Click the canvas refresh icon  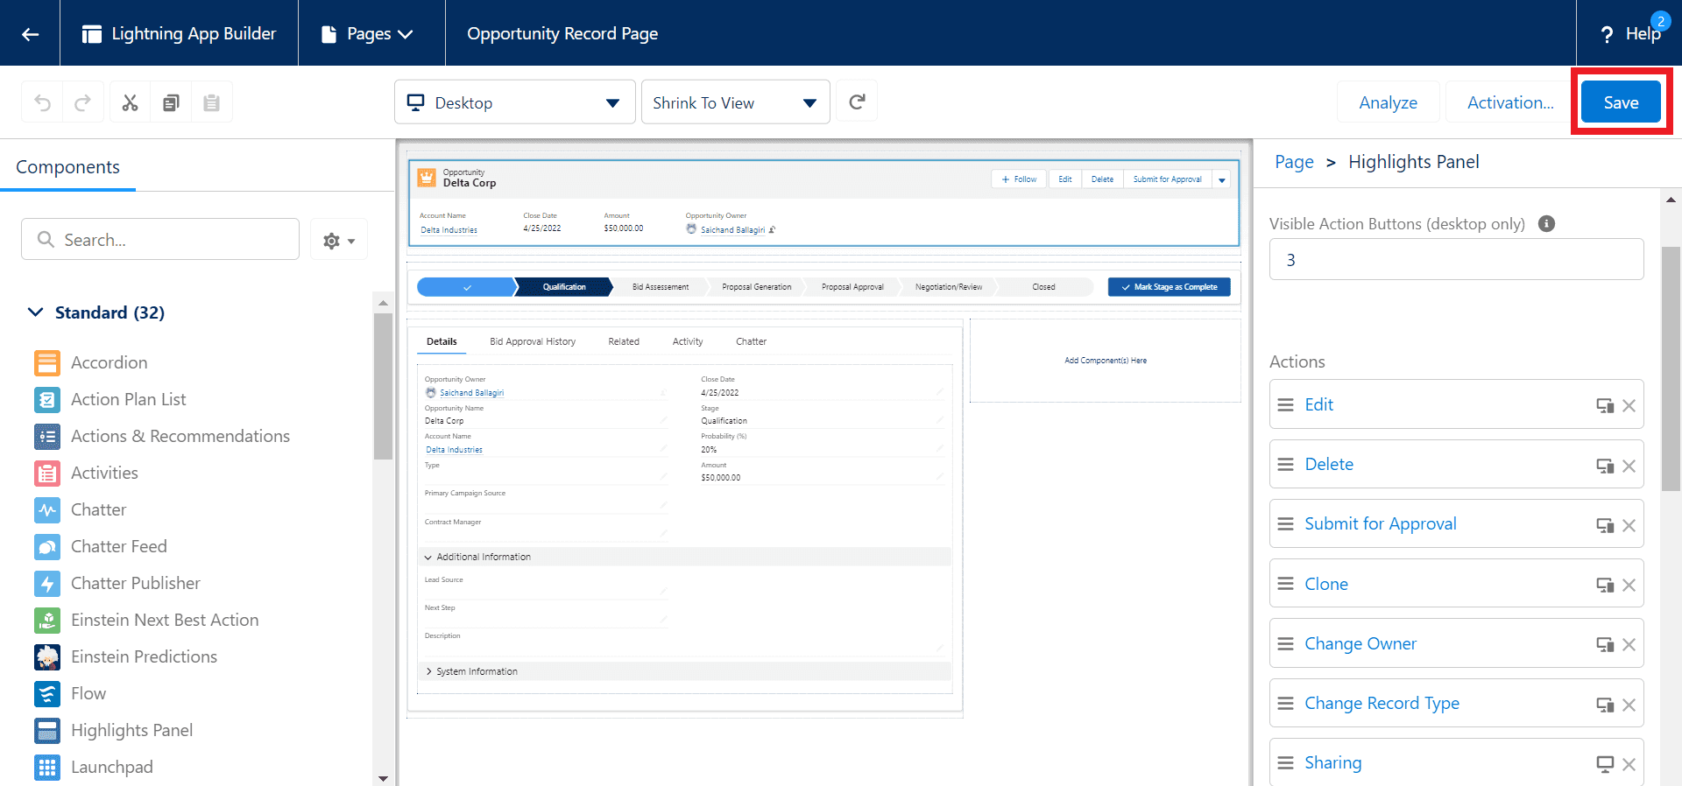857,102
